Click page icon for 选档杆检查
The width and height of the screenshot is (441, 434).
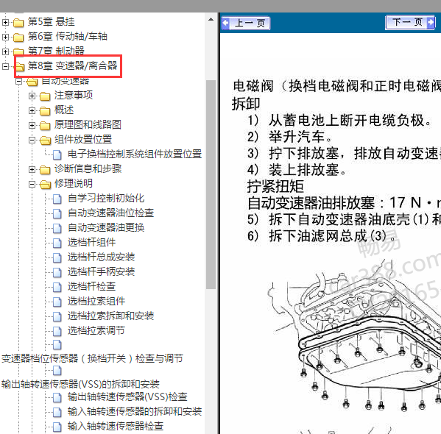pos(57,287)
